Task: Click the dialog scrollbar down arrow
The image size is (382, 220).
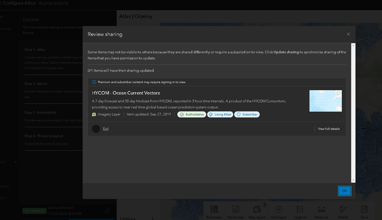Action: 353,181
